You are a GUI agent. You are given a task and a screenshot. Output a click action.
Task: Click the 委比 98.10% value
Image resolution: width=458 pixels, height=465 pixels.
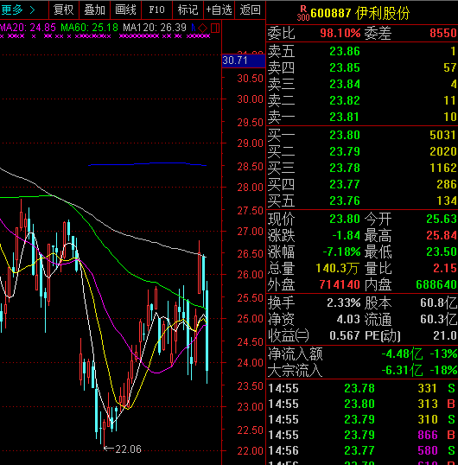click(340, 33)
